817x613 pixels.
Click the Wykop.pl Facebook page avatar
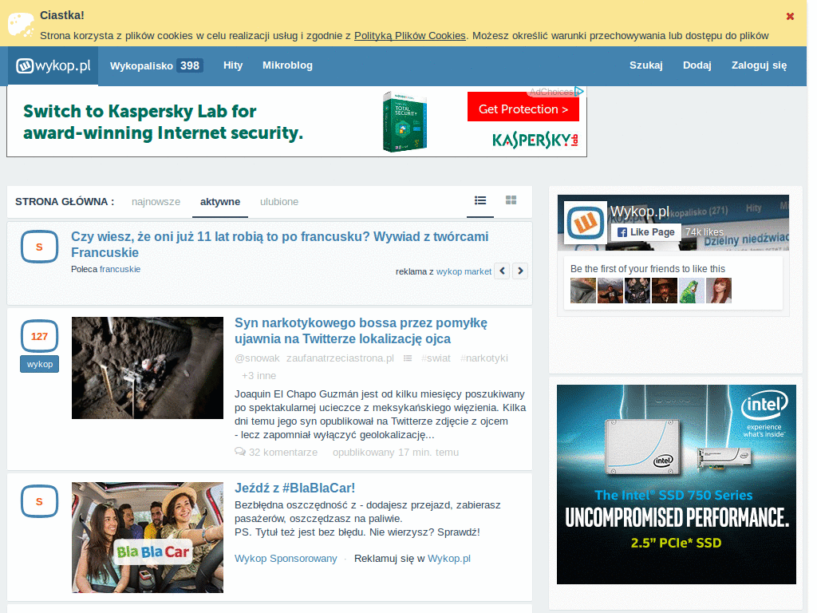[585, 222]
